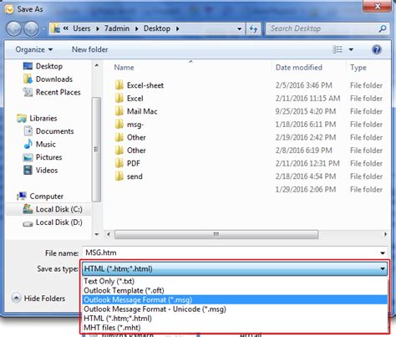This screenshot has width=396, height=337.
Task: Expand the view options dropdown arrow
Action: click(351, 49)
